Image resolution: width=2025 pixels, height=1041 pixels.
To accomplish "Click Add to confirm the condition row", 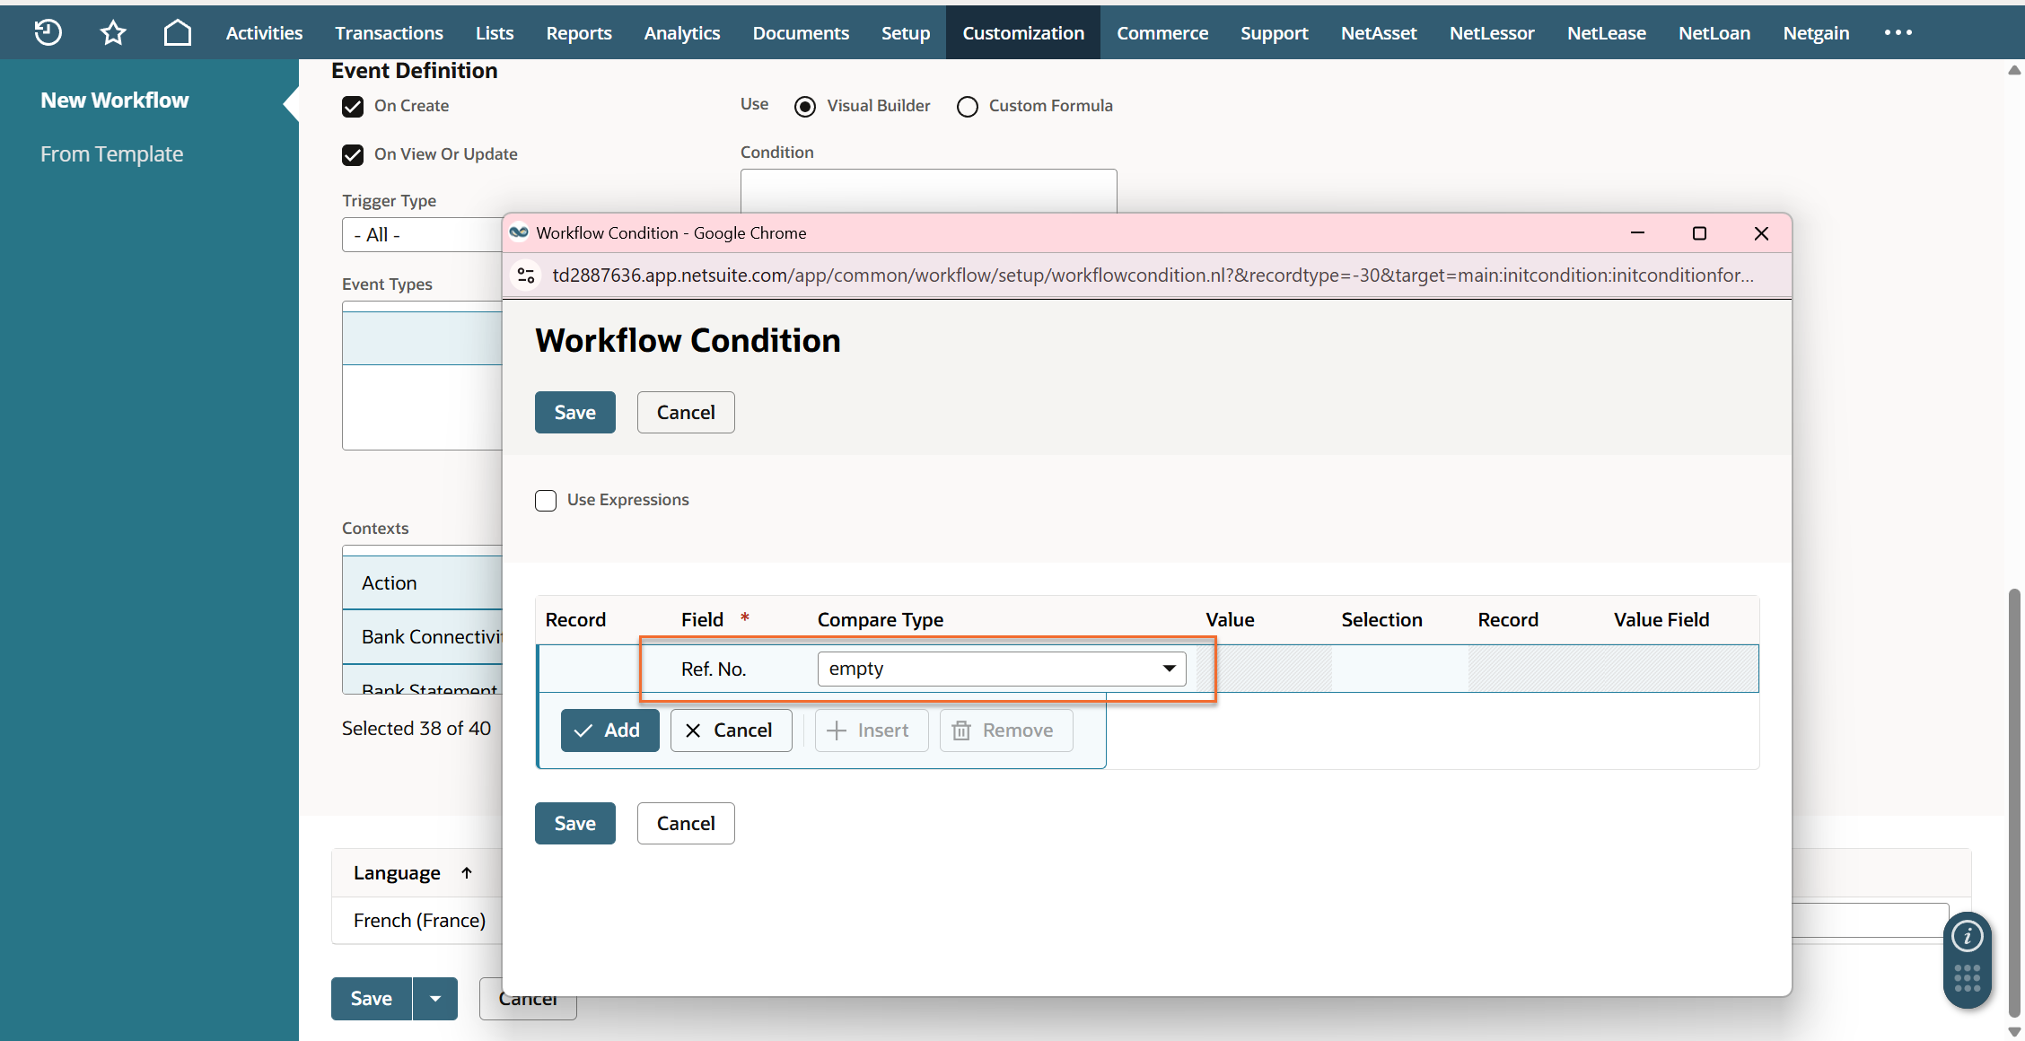I will (609, 730).
